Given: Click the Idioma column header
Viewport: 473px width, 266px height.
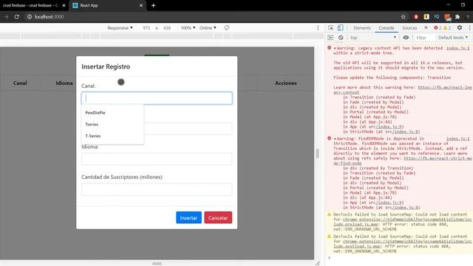Looking at the screenshot, I should (64, 83).
